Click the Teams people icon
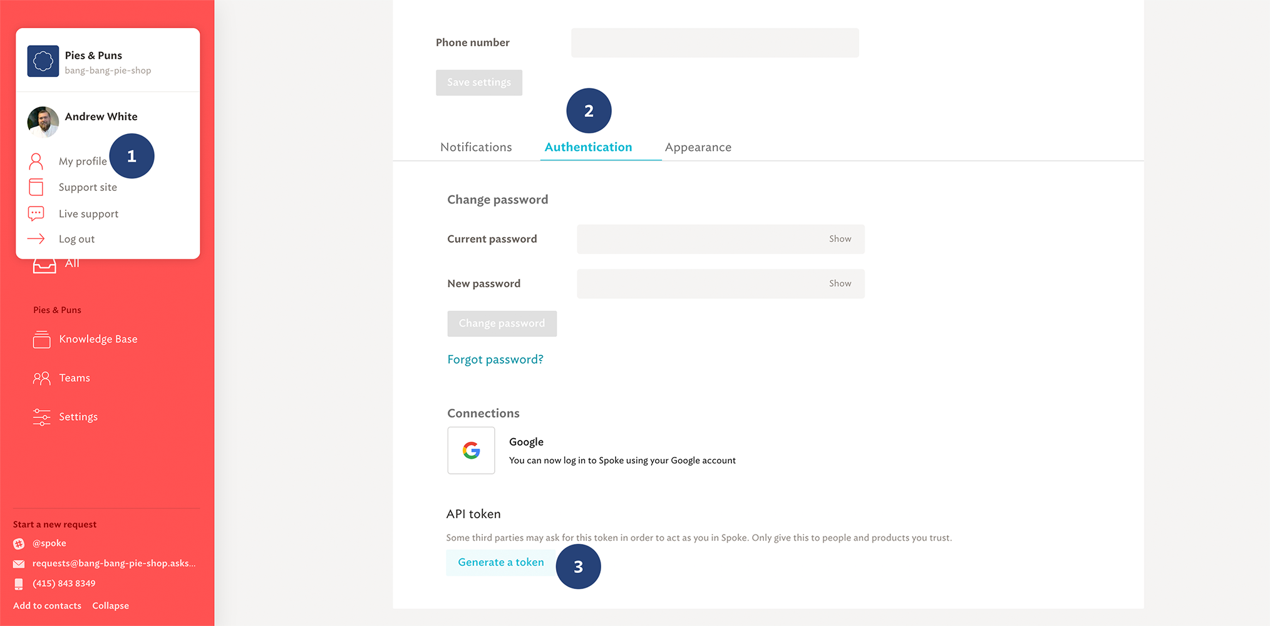This screenshot has width=1270, height=626. 41,378
